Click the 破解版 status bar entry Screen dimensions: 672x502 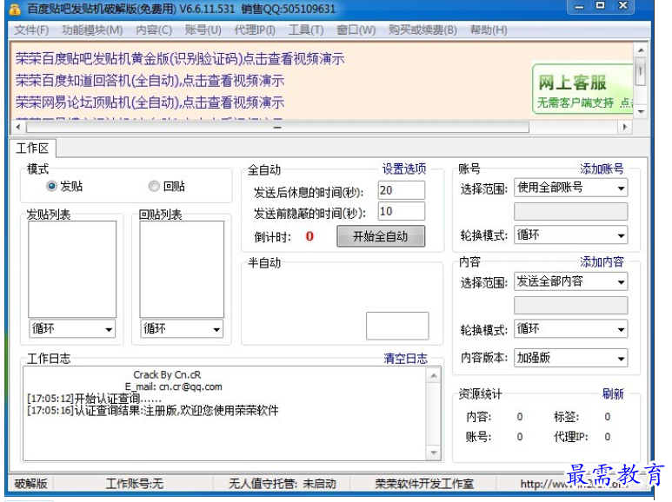tap(30, 484)
